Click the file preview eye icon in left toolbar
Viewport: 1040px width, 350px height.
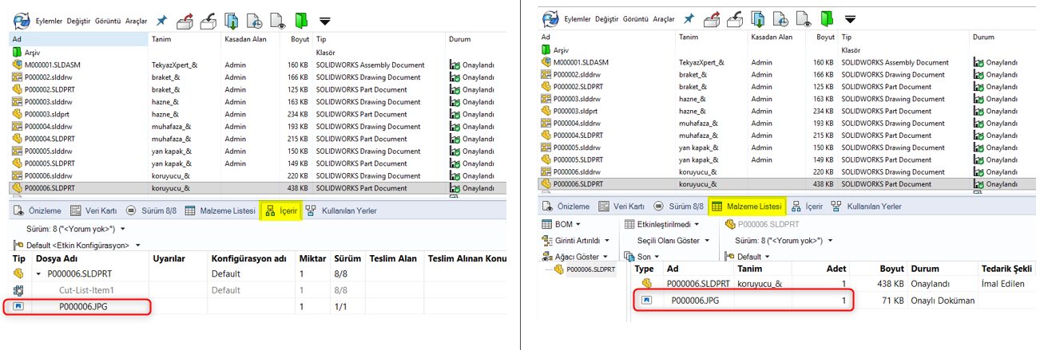pos(277,19)
